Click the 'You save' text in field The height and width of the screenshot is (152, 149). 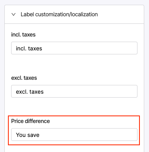(x=28, y=135)
